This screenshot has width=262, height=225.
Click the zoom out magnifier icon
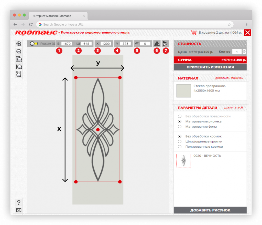pyautogui.click(x=19, y=52)
